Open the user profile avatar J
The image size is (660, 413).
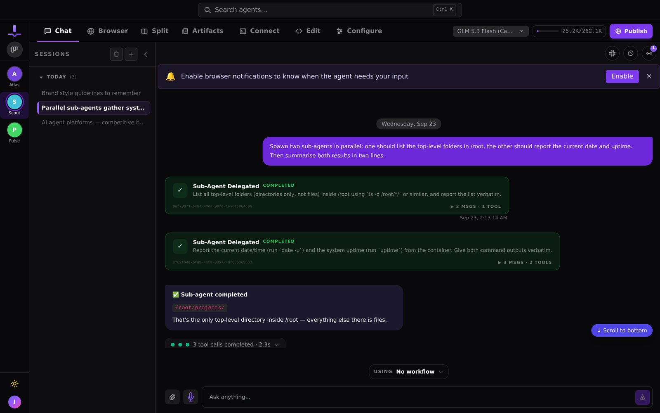click(14, 402)
